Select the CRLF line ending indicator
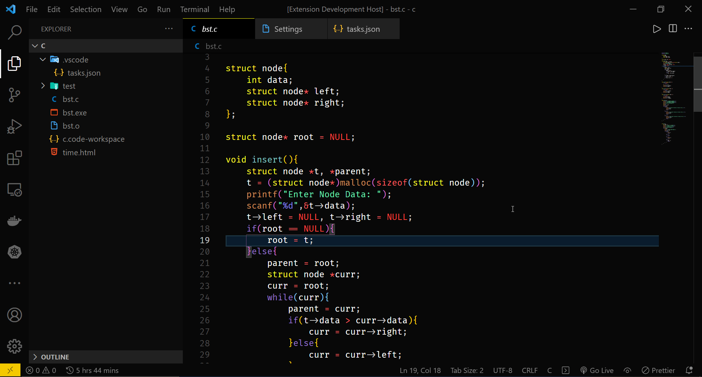The height and width of the screenshot is (377, 702). (529, 370)
